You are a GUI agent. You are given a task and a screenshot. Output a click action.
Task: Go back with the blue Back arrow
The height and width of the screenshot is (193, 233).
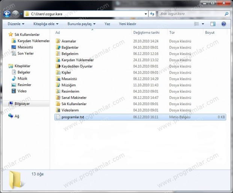(x=7, y=14)
